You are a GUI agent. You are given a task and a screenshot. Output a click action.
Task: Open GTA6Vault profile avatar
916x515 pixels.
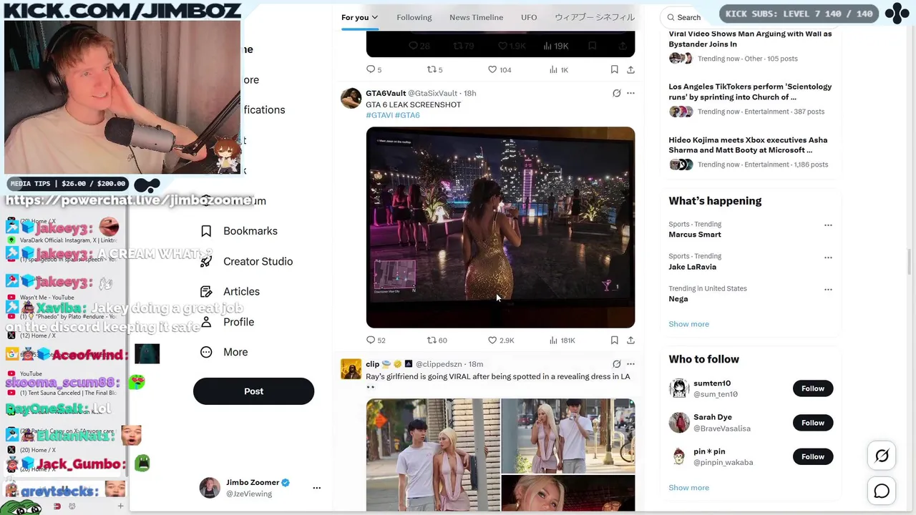click(x=351, y=99)
